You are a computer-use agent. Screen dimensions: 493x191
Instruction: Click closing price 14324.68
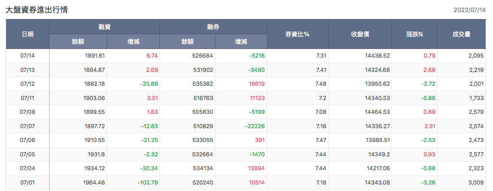[378, 70]
